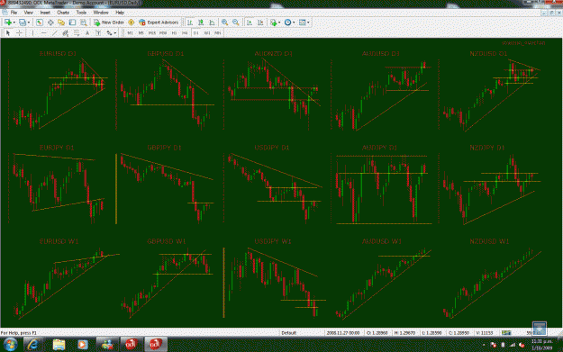Click the Periods clock icon
Screen dimensions: 563x352
287,23
